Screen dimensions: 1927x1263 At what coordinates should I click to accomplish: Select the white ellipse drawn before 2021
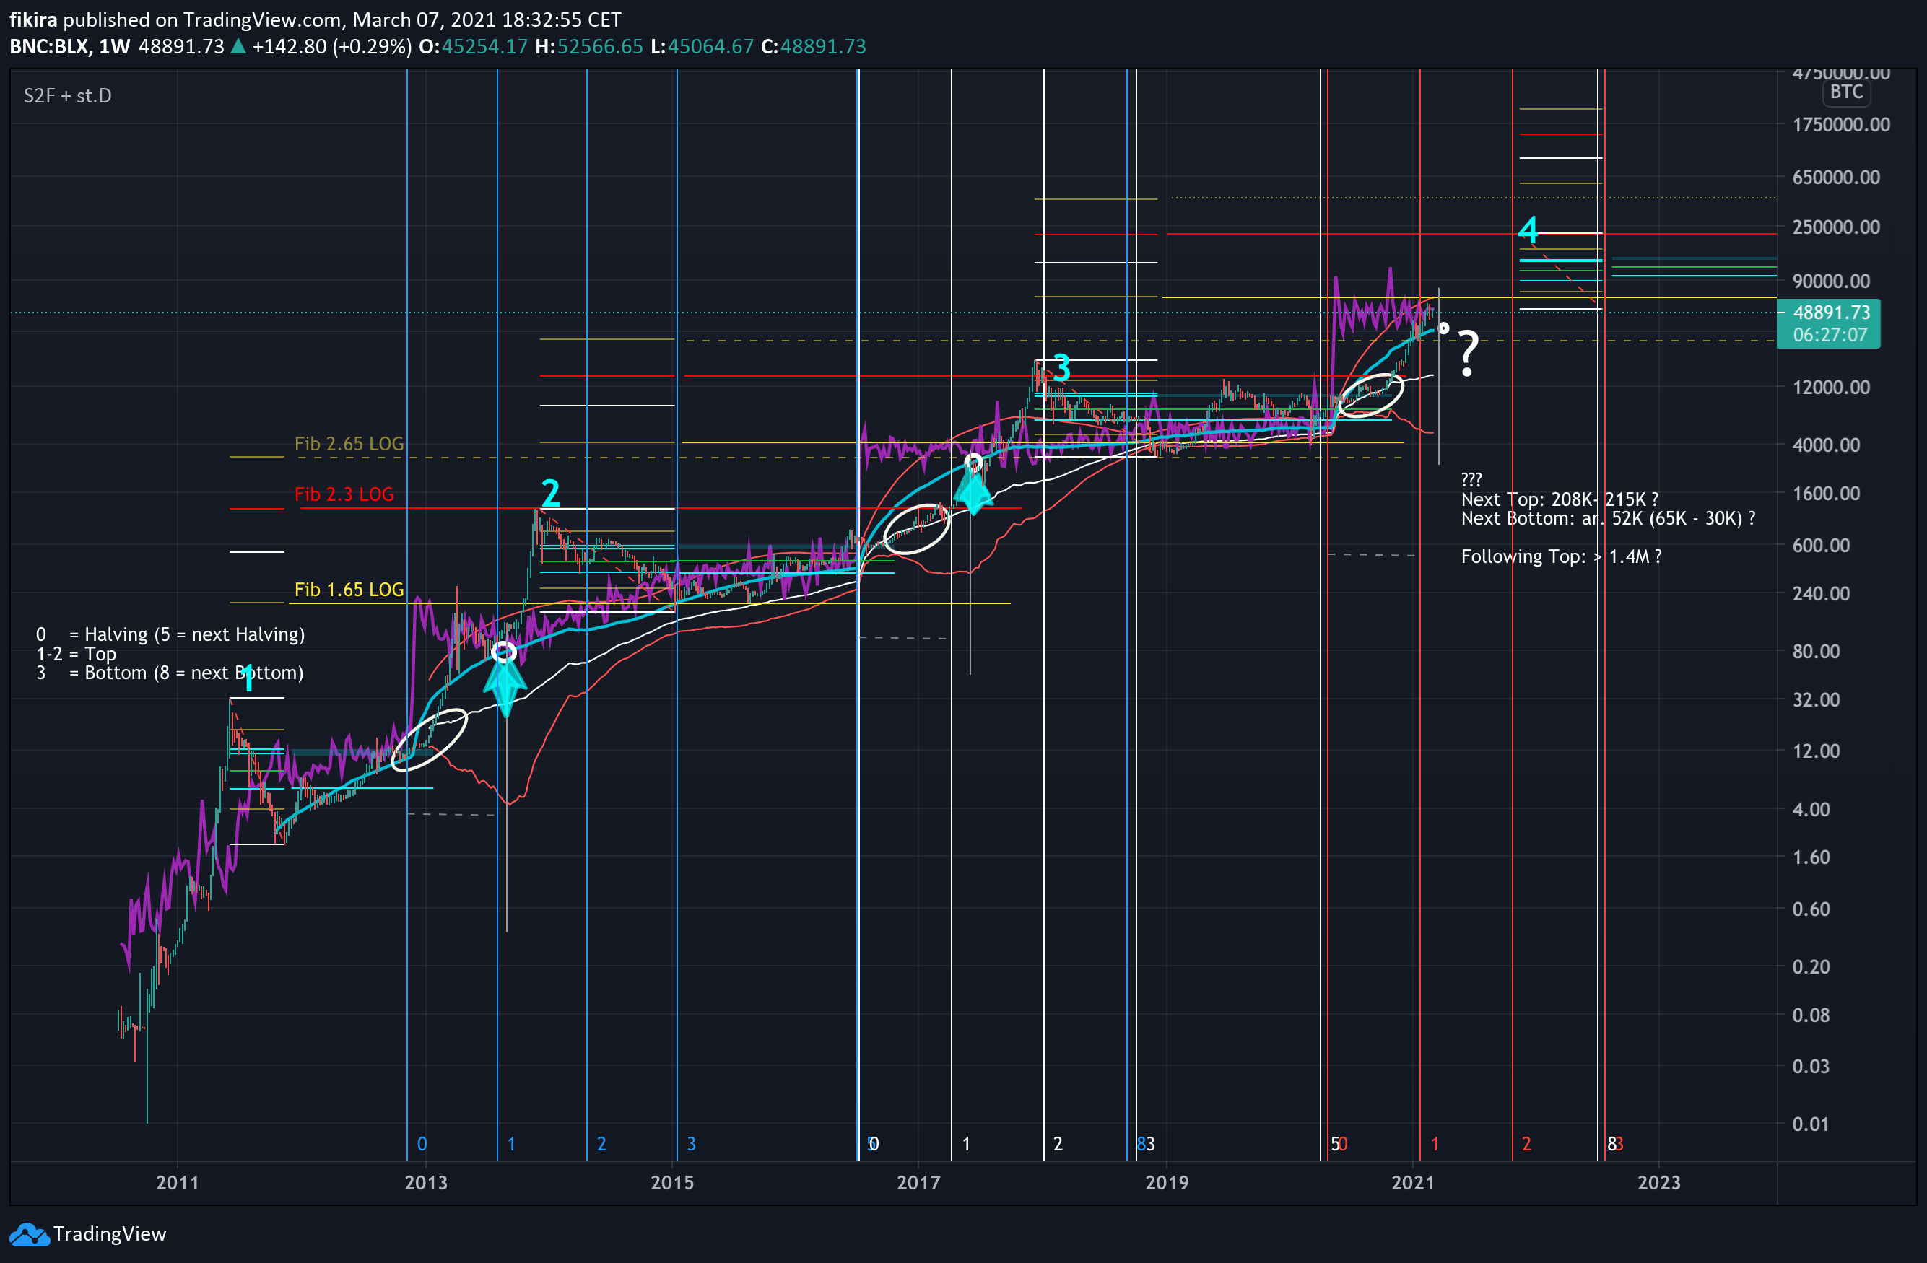(1370, 395)
